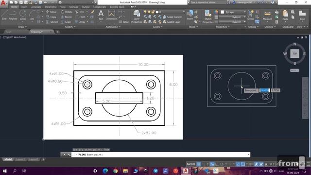Select the Polyline tool
Screen dimensions: 311x175
click(13, 15)
